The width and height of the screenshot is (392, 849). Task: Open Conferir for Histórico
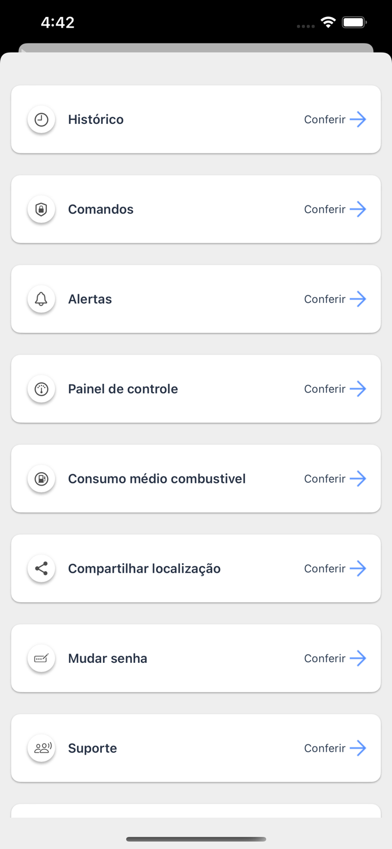(325, 119)
